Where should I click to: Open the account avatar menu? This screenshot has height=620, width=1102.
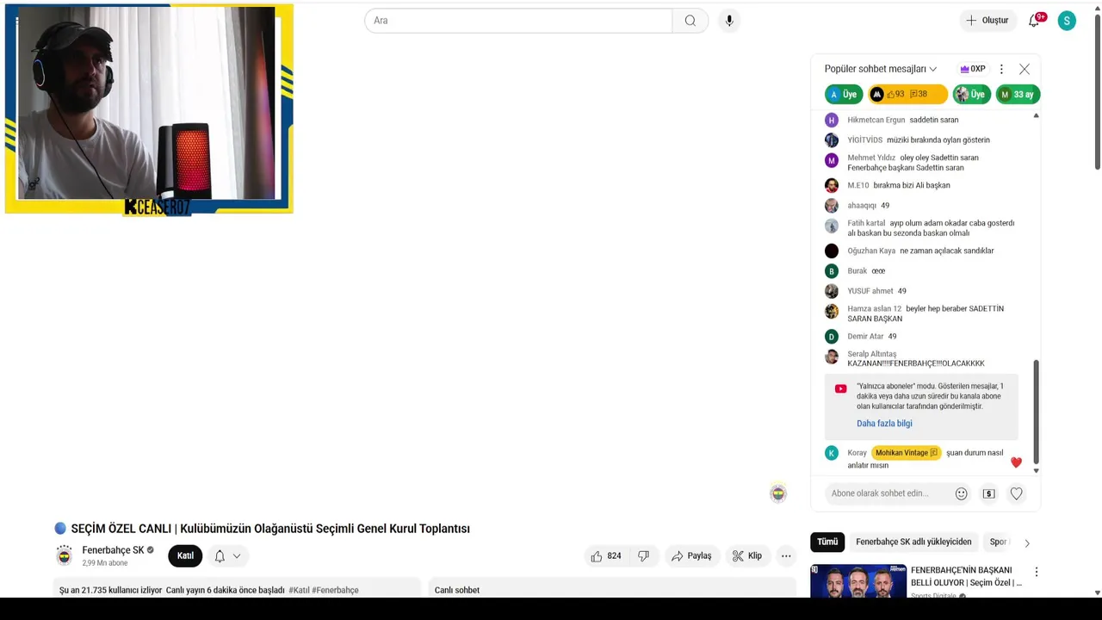point(1067,21)
